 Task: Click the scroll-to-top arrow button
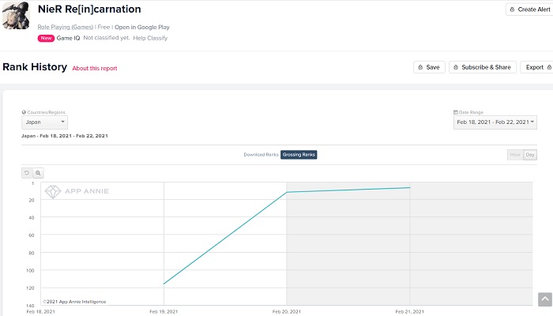coord(545,299)
